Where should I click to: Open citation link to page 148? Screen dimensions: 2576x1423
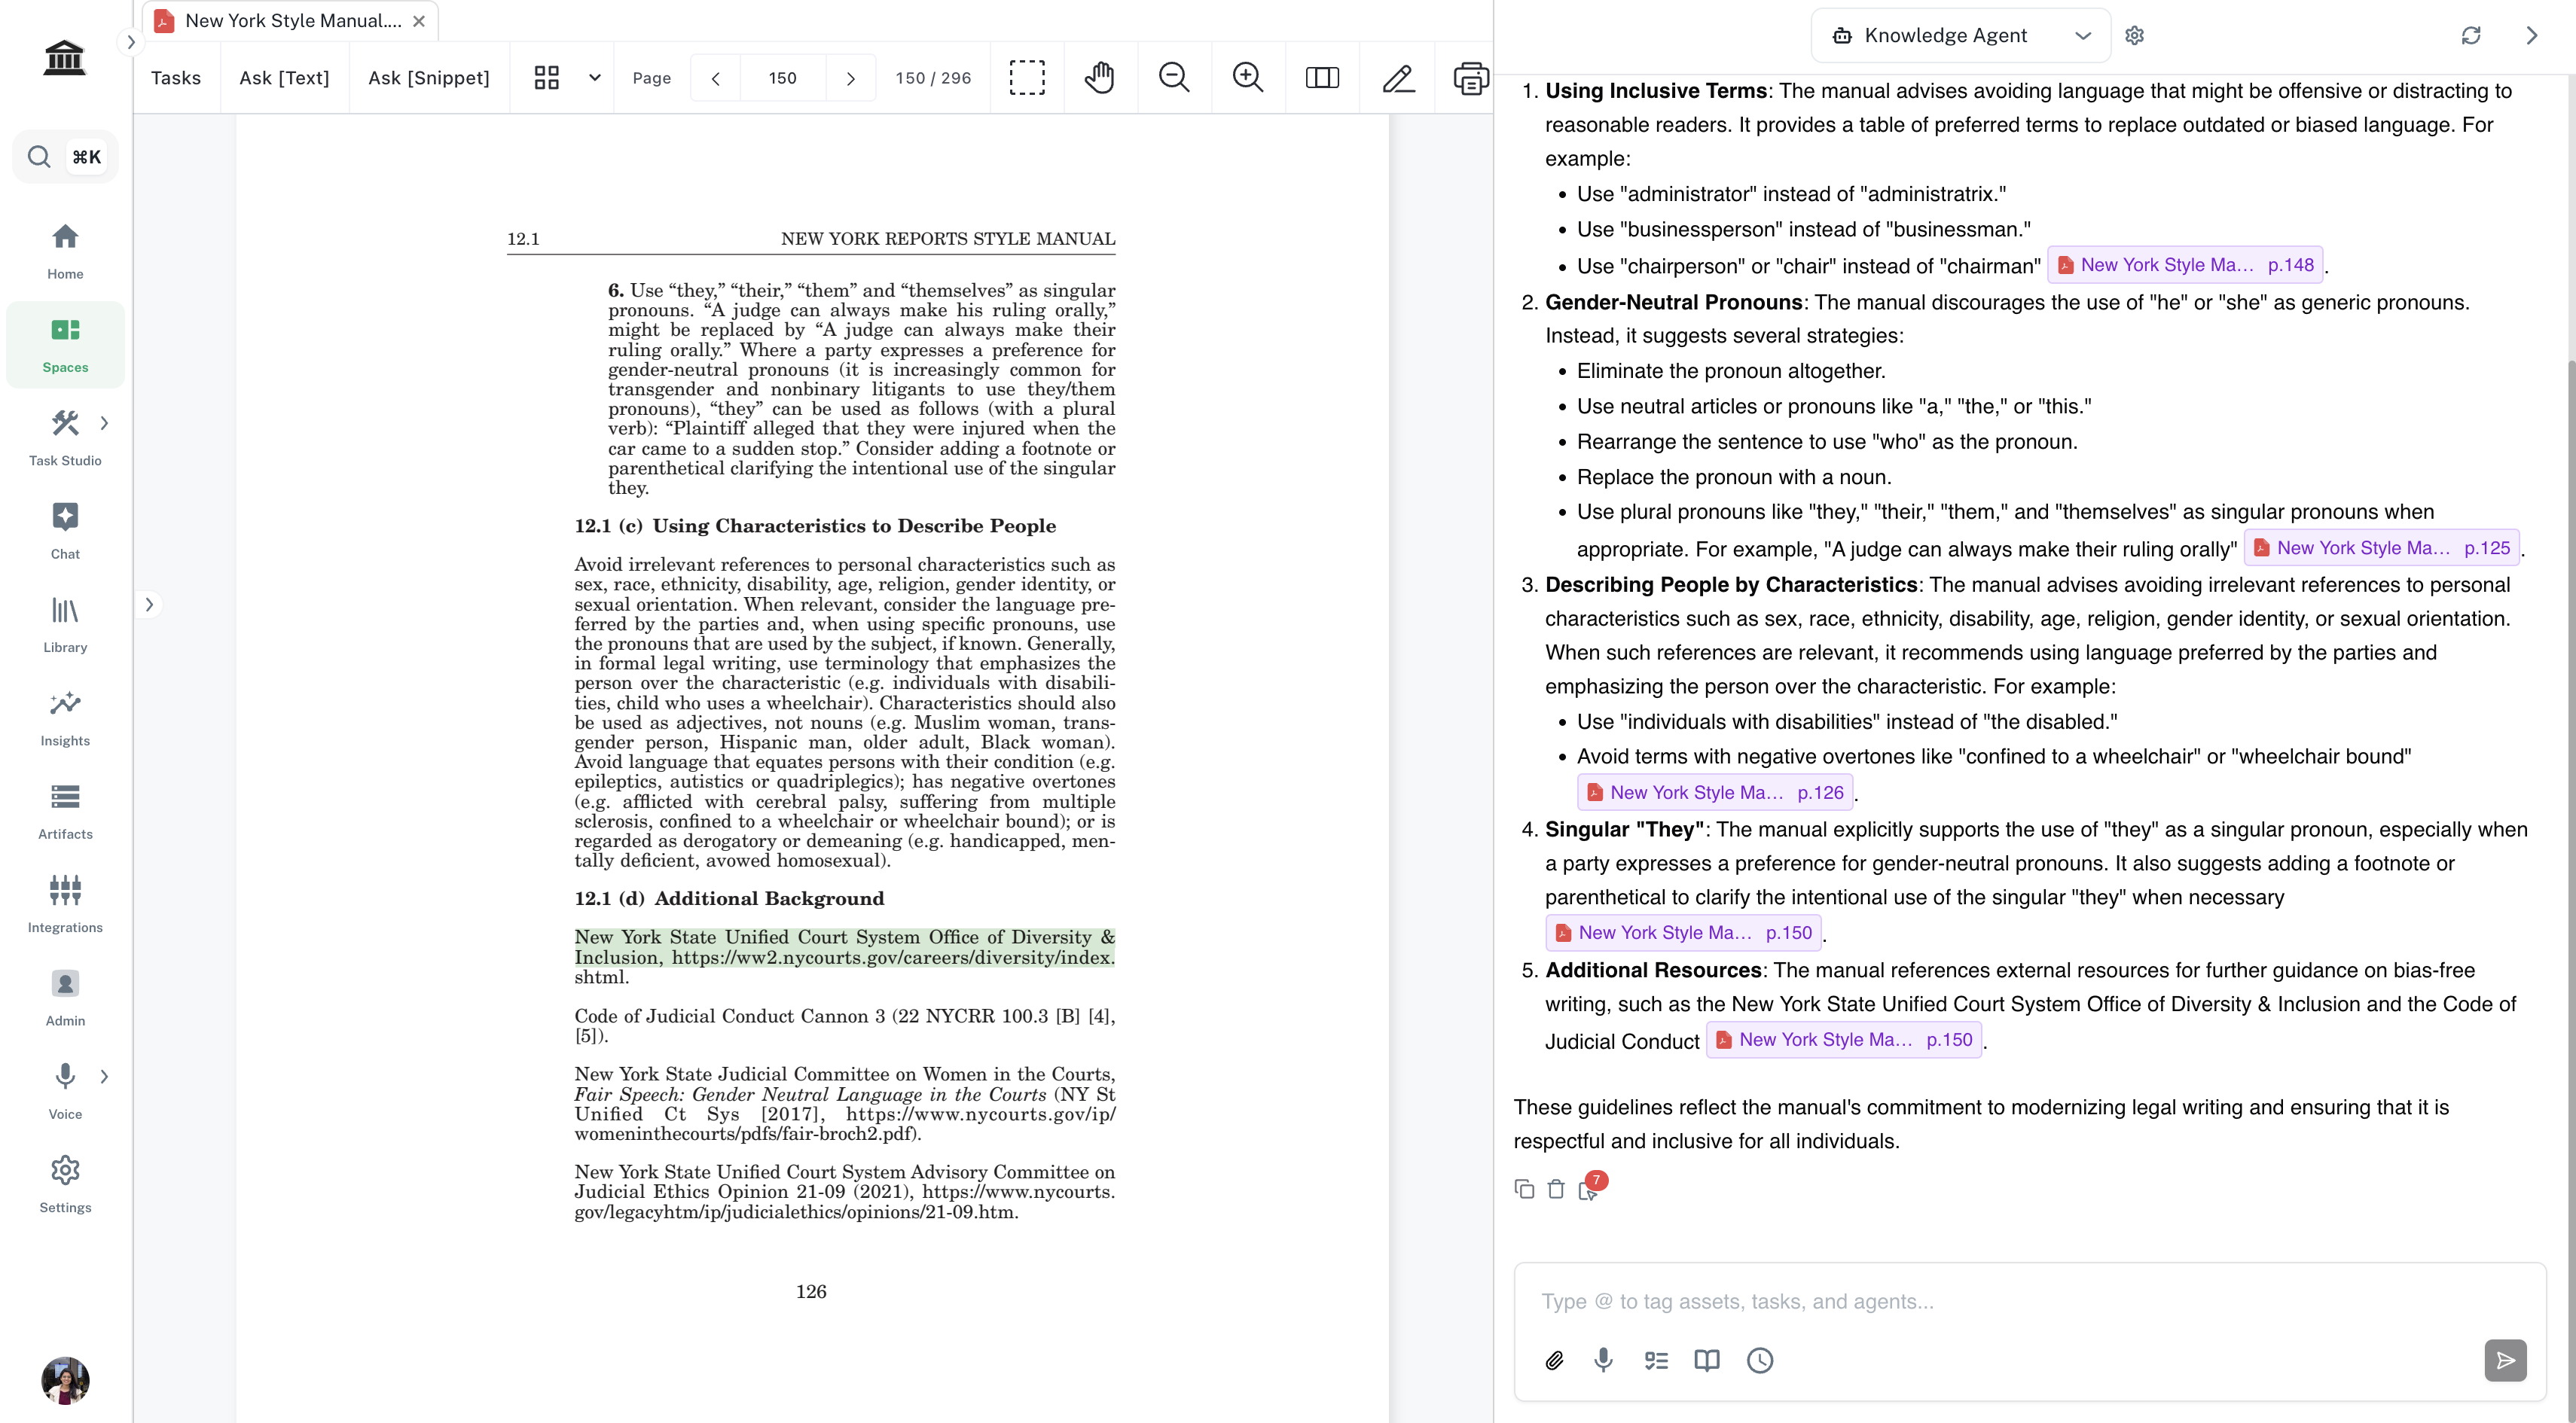point(2184,265)
